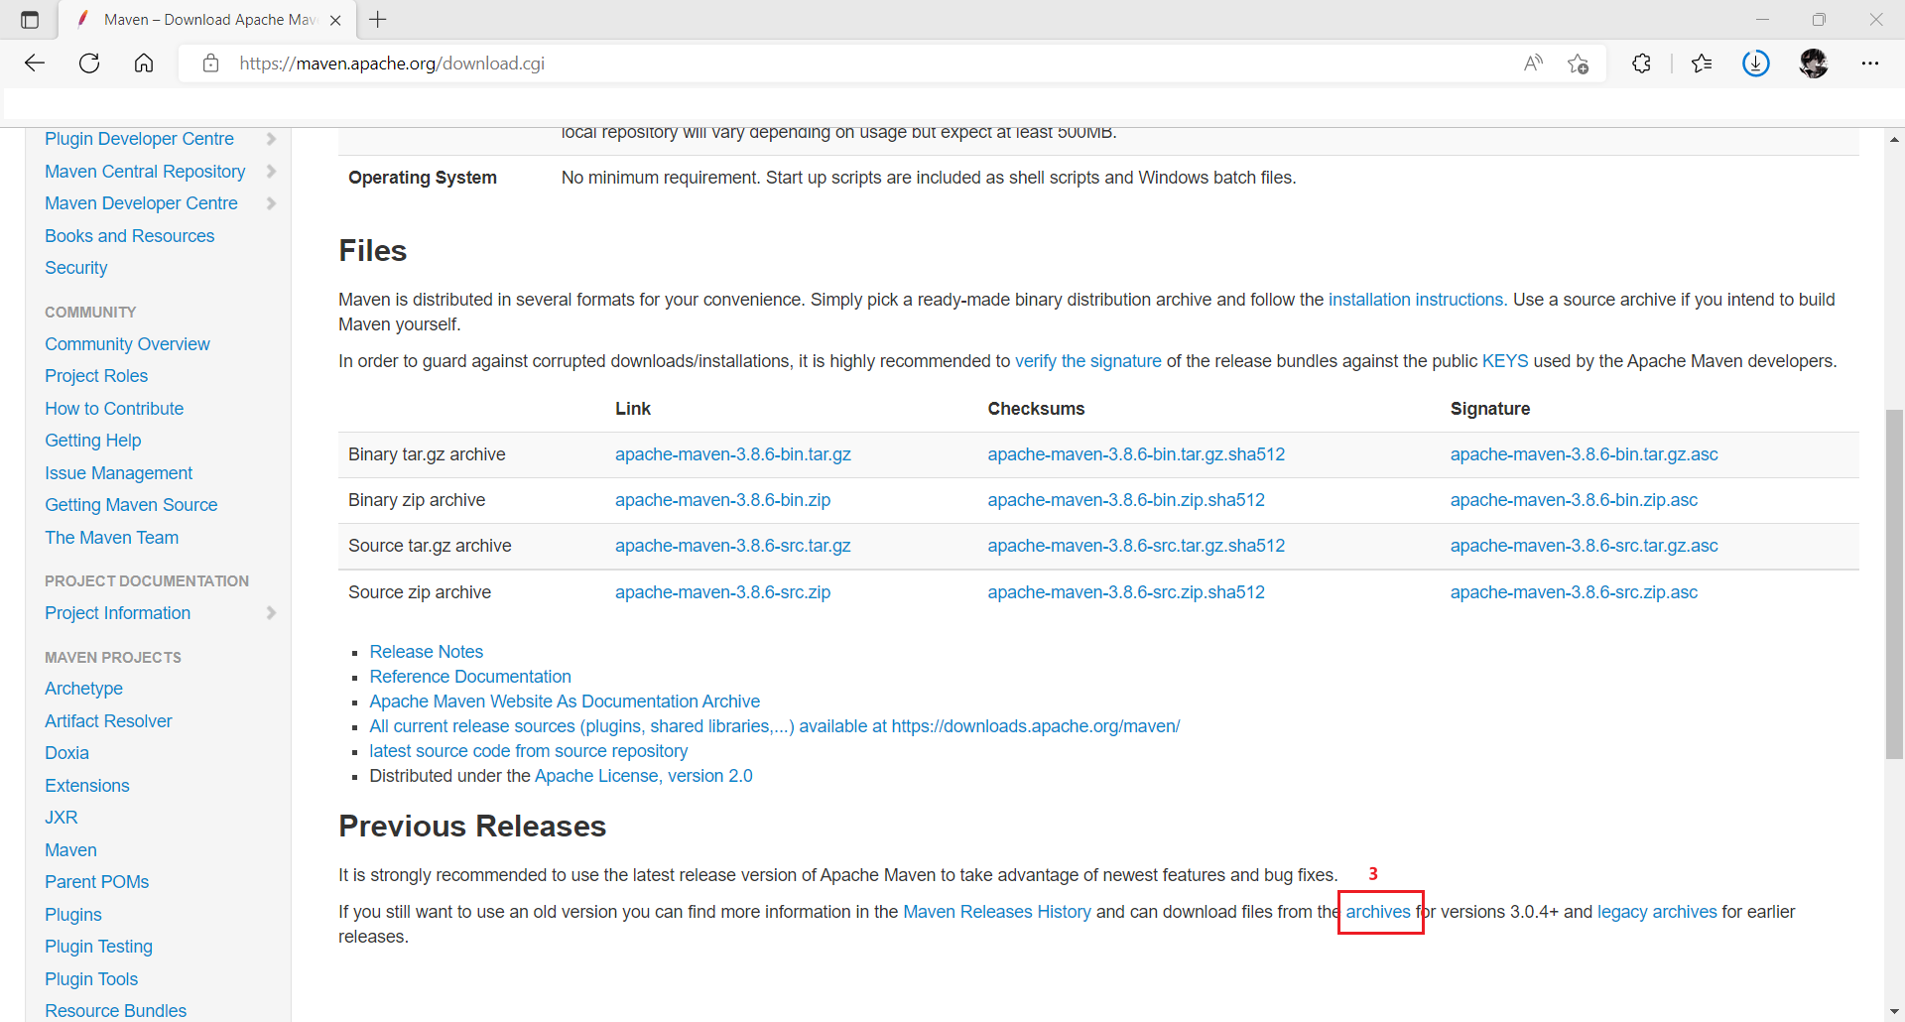Download apache-maven-3.8.6-bin.zip
This screenshot has height=1022, width=1905.
722,500
